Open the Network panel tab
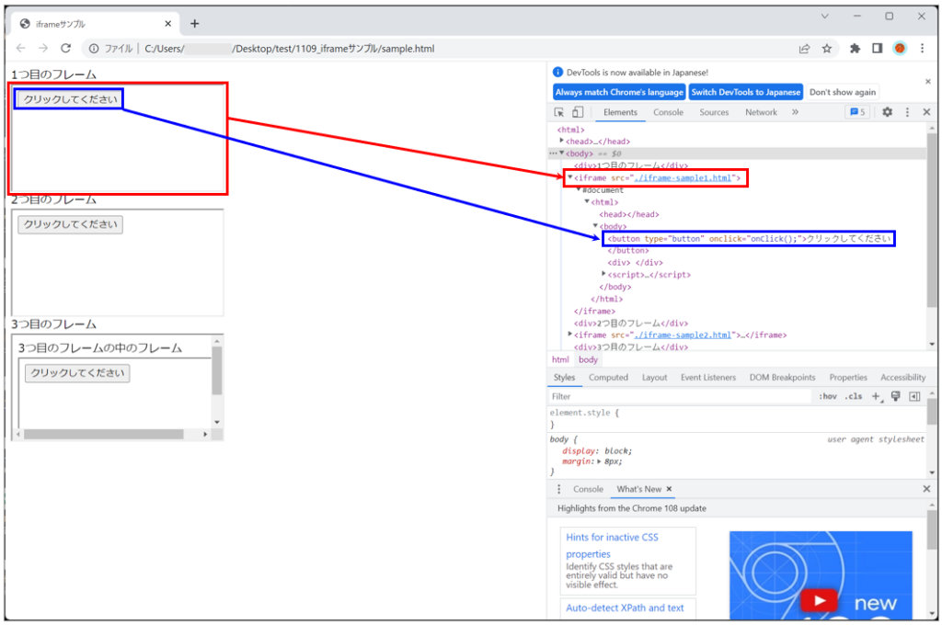Viewport: 942px width, 625px height. [761, 111]
